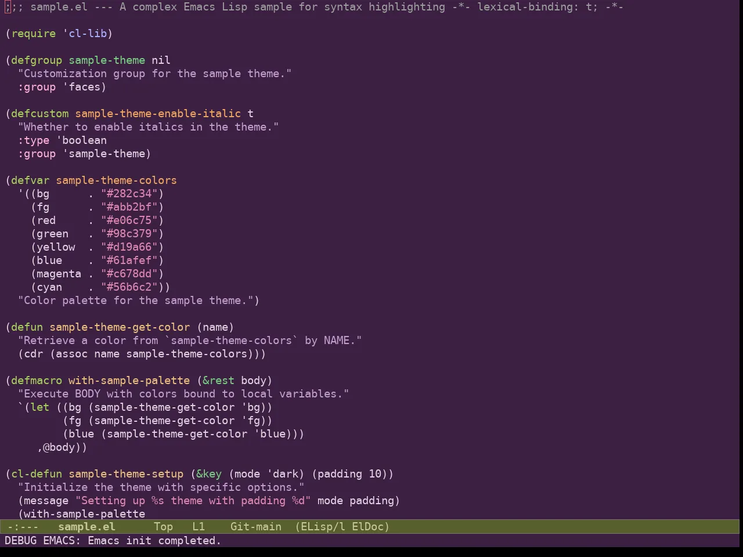Click 'sample-theme' after defgroup

tap(107, 60)
